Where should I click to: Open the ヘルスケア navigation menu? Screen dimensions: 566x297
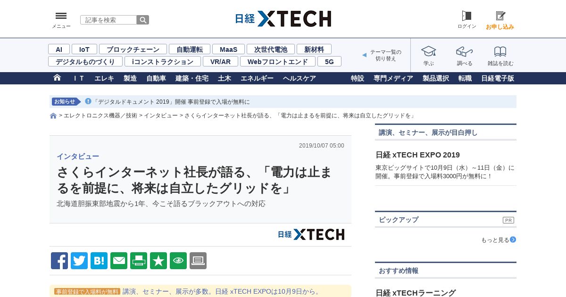(300, 78)
